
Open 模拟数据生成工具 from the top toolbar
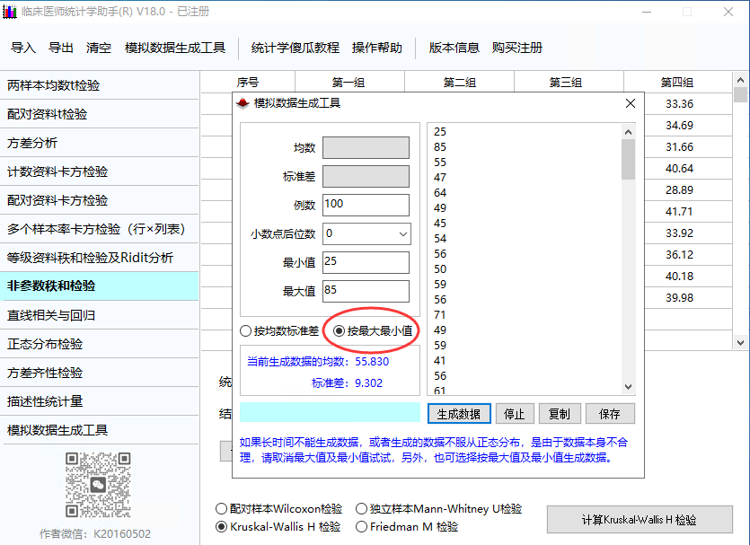[175, 48]
